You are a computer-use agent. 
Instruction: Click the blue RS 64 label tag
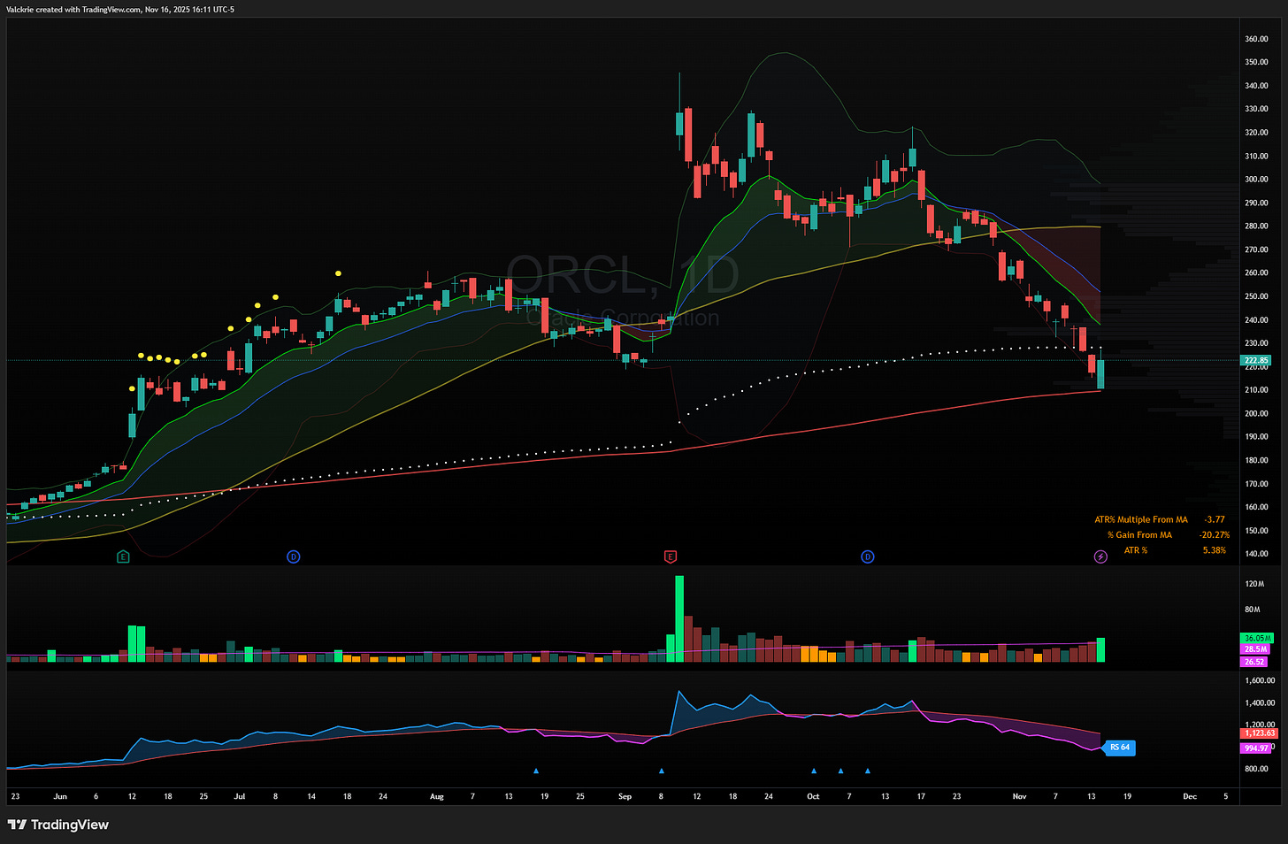coord(1120,748)
